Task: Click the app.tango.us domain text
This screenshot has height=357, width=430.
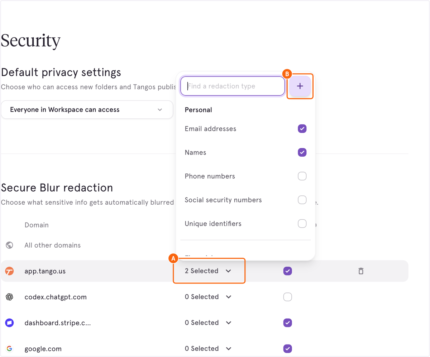Action: [45, 271]
